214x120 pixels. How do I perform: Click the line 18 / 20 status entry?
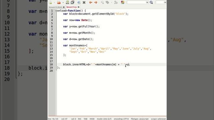53,119
